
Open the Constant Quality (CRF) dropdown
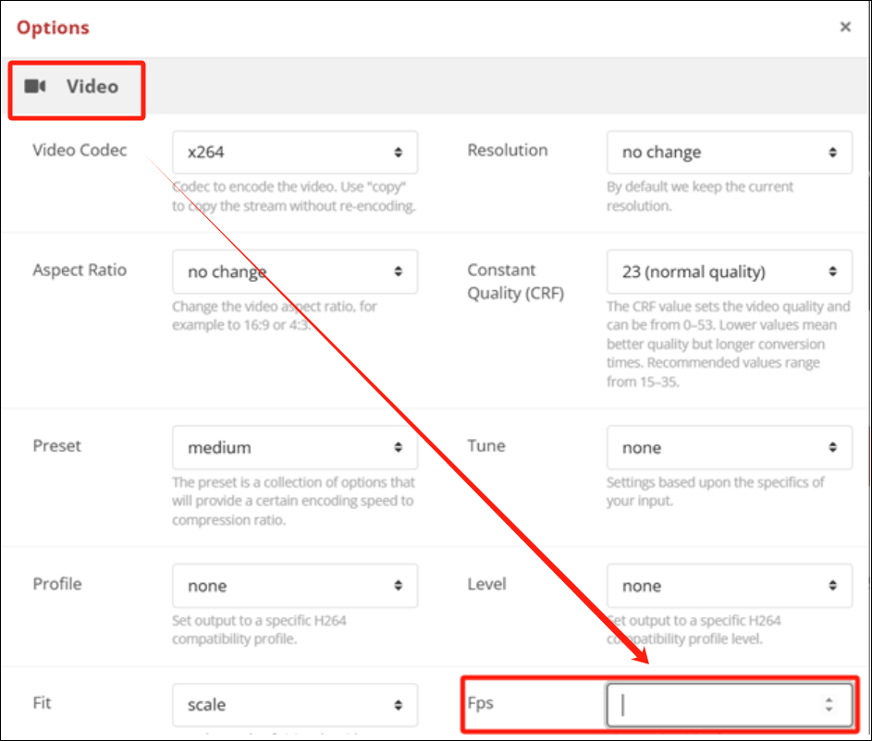pyautogui.click(x=730, y=273)
